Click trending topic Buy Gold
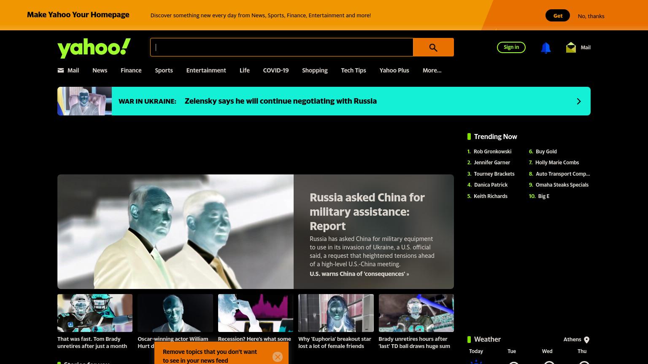Image resolution: width=648 pixels, height=364 pixels. pos(546,152)
